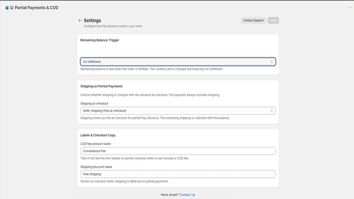Click the Contact Support button
Screen dimensions: 354x199
253,20
